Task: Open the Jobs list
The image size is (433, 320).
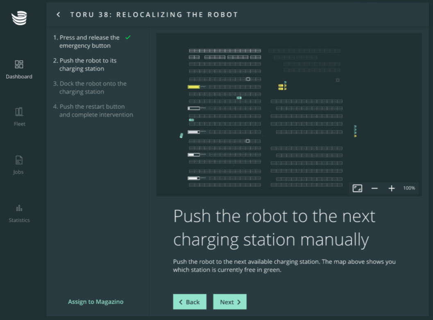Action: tap(19, 165)
